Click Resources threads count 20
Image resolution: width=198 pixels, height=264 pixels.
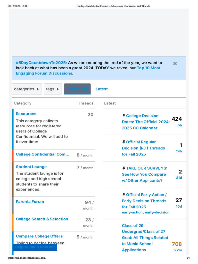[x=90, y=114]
